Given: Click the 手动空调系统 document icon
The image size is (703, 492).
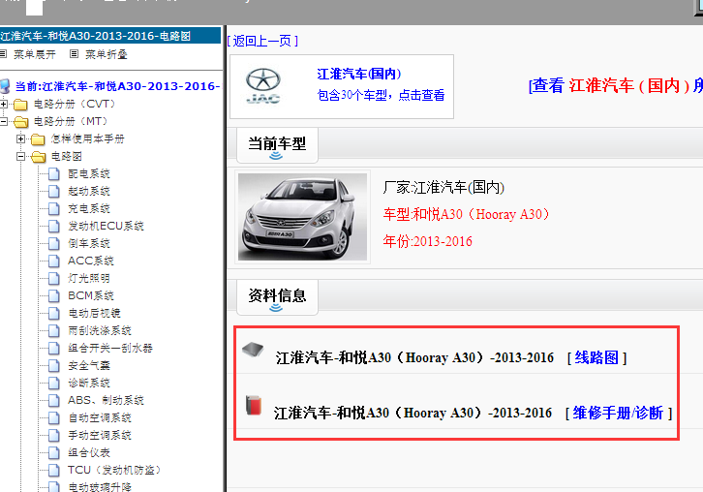Looking at the screenshot, I should point(54,436).
